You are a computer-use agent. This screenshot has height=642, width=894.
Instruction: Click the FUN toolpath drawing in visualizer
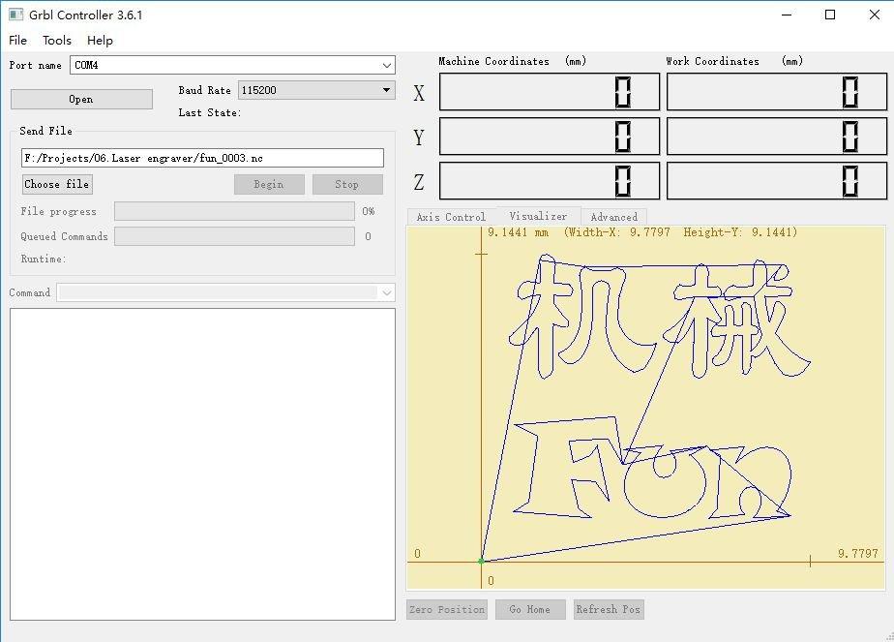(653, 469)
